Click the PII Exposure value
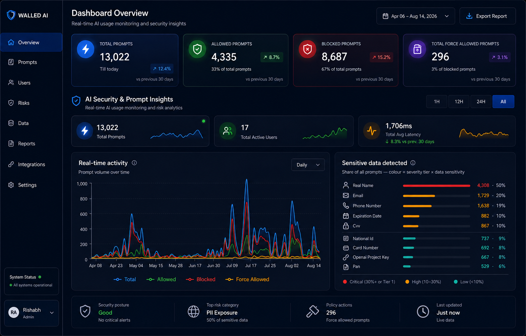This screenshot has height=336, width=526. 222,313
